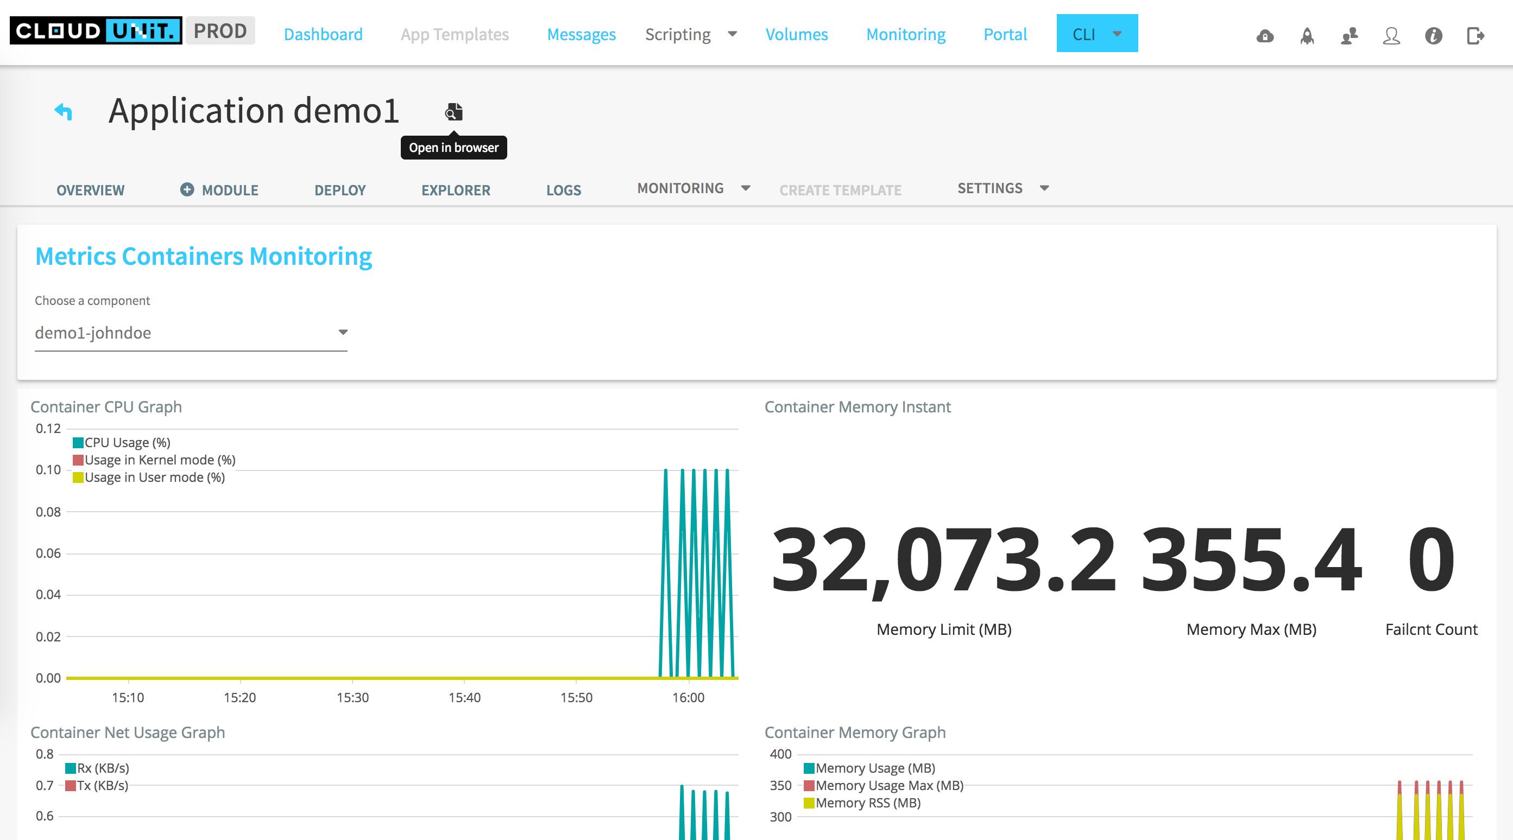Open the user profile icon
Image resolution: width=1513 pixels, height=840 pixels.
point(1391,36)
